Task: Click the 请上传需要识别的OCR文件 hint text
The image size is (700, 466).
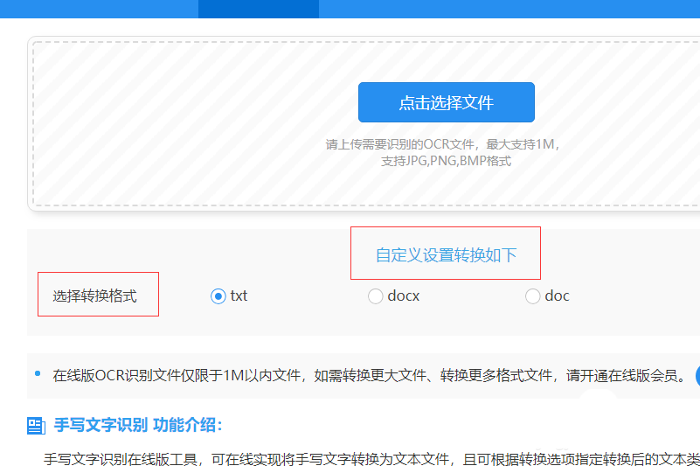Action: (442, 144)
